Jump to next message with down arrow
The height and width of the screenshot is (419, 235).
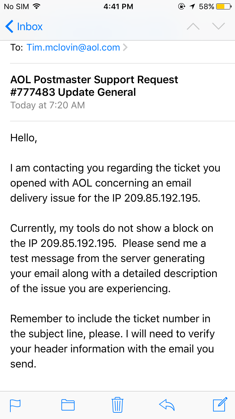coord(218,26)
